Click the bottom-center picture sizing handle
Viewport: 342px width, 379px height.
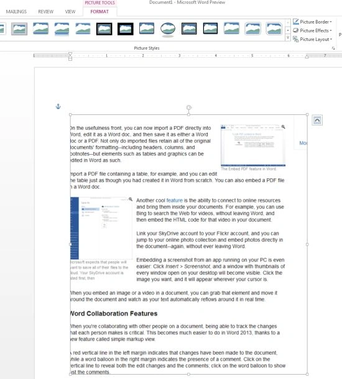pyautogui.click(x=188, y=374)
